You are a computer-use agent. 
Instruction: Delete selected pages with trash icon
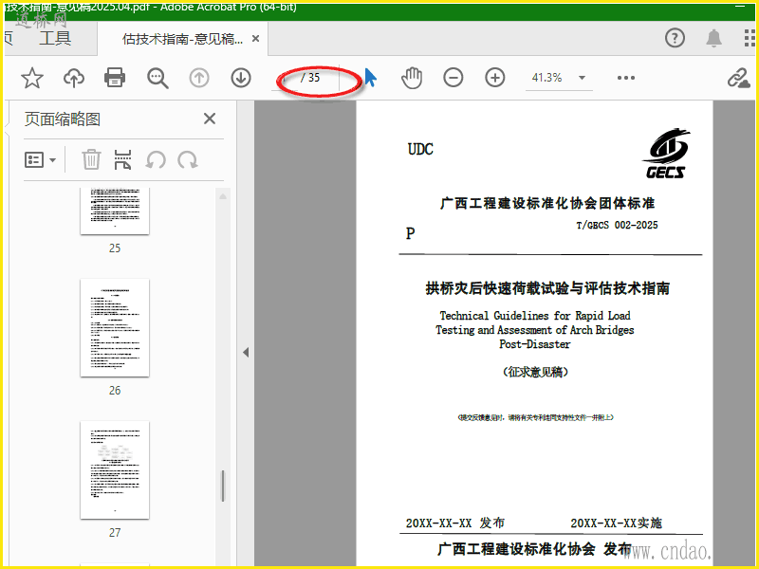[91, 159]
